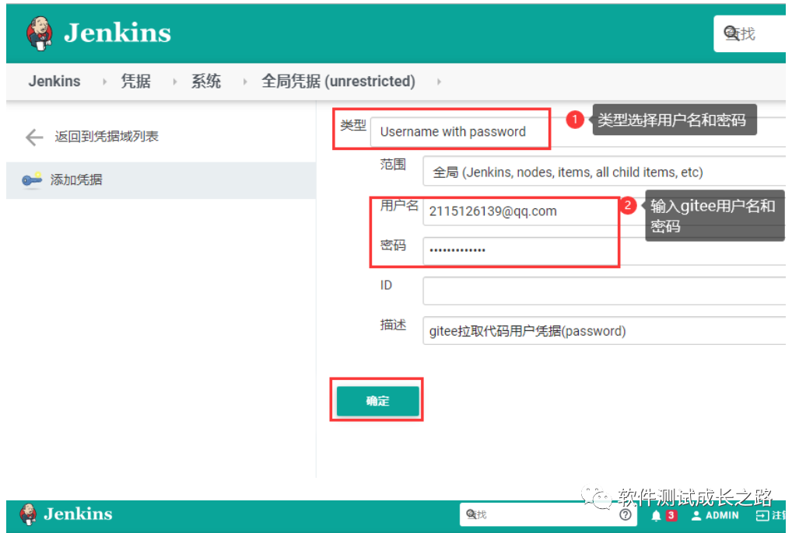
Task: Click the back arrow beside 返回到凭据域列表
Action: pos(33,137)
